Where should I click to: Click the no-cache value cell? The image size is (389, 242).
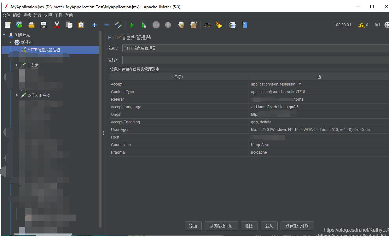click(x=319, y=152)
